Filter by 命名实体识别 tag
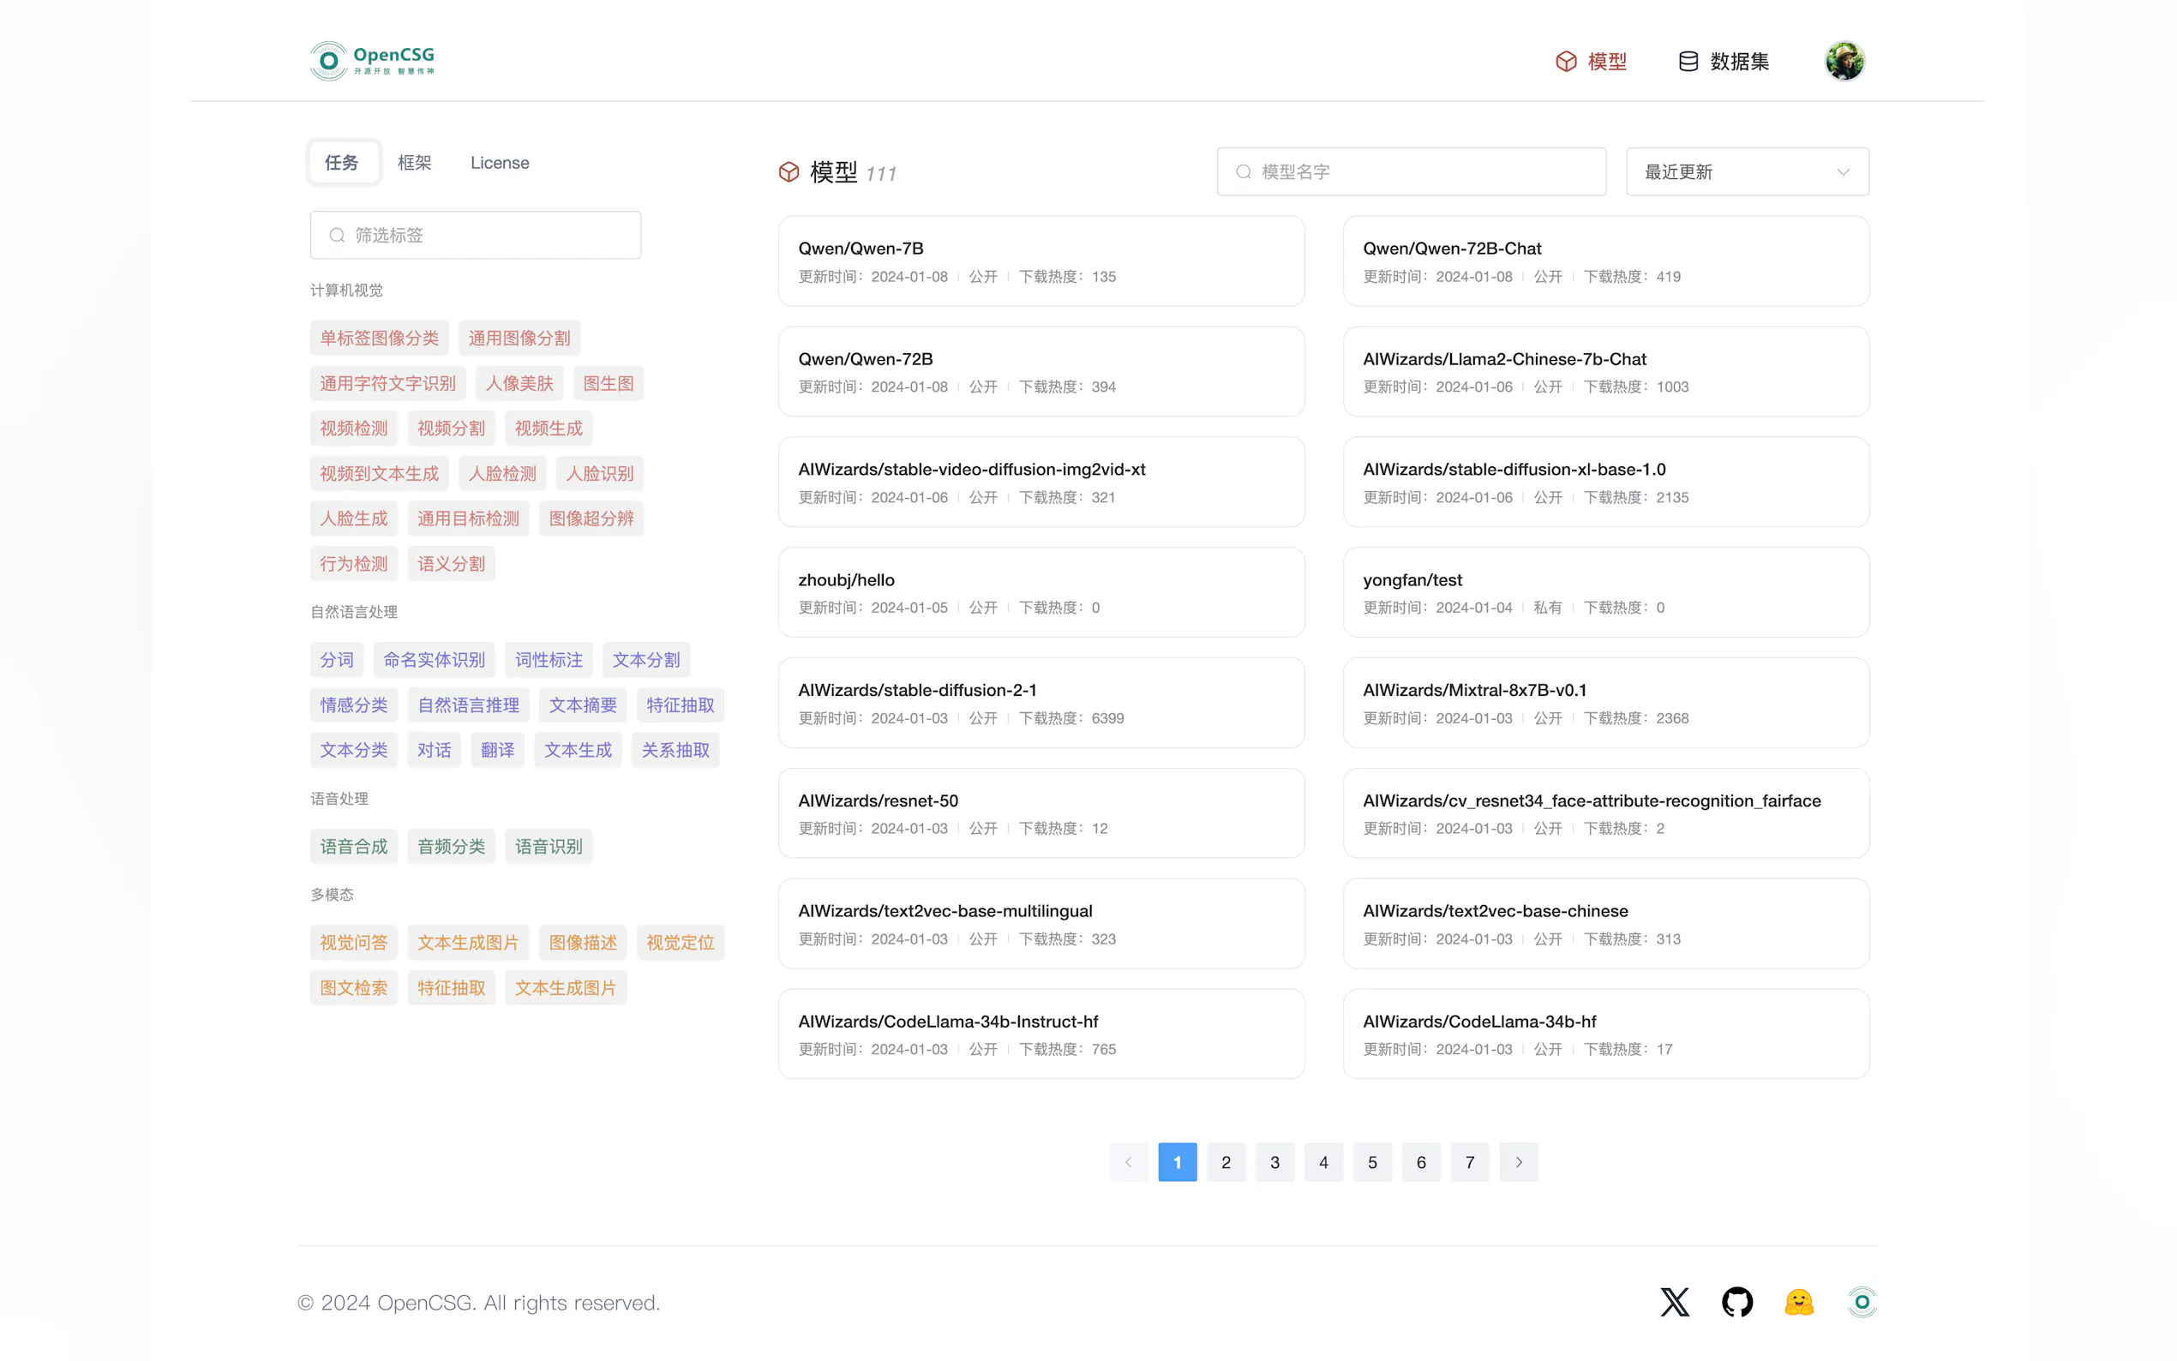The width and height of the screenshot is (2177, 1361). coord(434,660)
